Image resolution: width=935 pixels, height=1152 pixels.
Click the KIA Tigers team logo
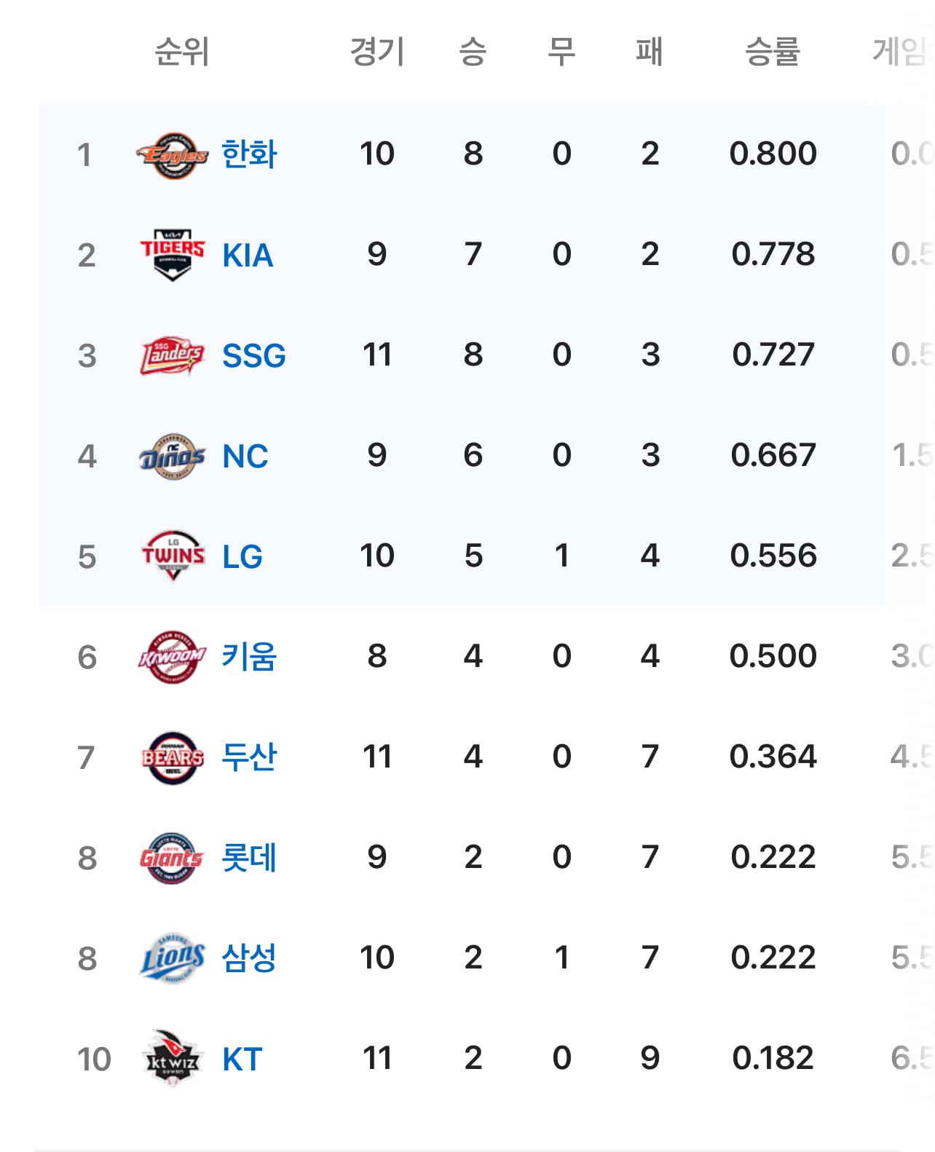pyautogui.click(x=173, y=255)
